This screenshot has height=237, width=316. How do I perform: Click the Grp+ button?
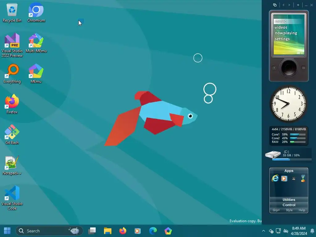pyautogui.click(x=276, y=210)
